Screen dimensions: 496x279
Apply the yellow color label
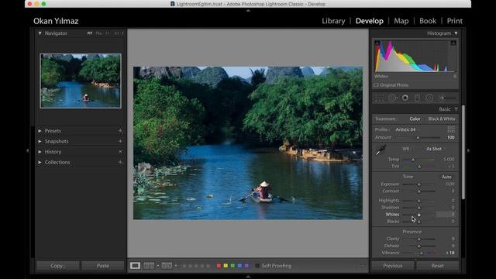coord(226,266)
